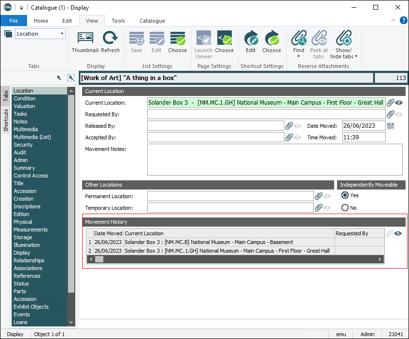Image resolution: width=409 pixels, height=339 pixels.
Task: Select Valuation in the tabs list
Action: point(24,106)
